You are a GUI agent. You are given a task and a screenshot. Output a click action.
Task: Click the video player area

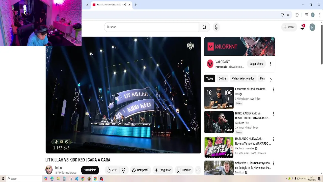[x=123, y=95]
